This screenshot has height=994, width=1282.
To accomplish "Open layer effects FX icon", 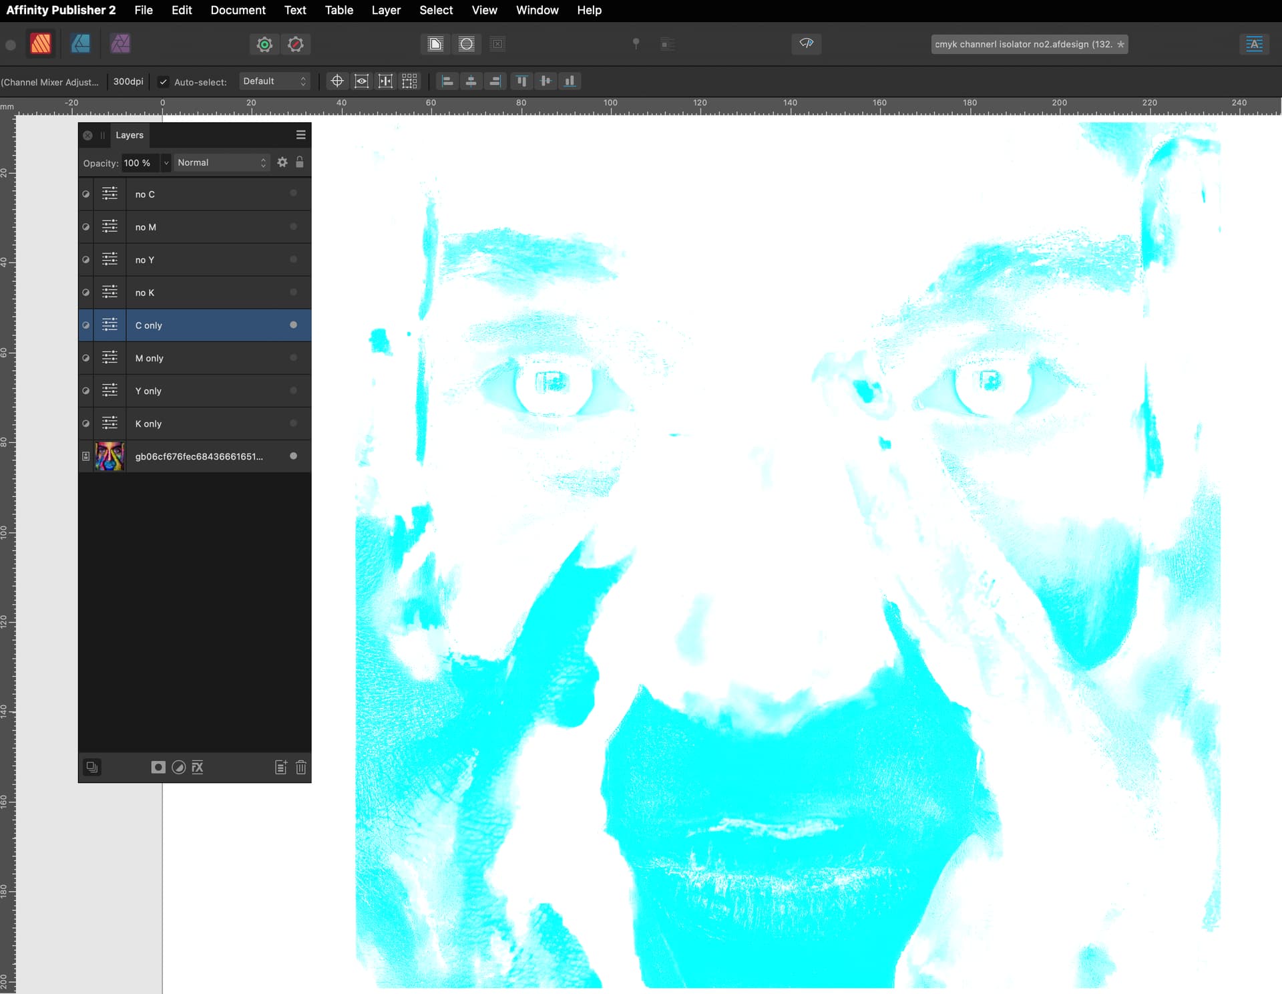I will [198, 767].
